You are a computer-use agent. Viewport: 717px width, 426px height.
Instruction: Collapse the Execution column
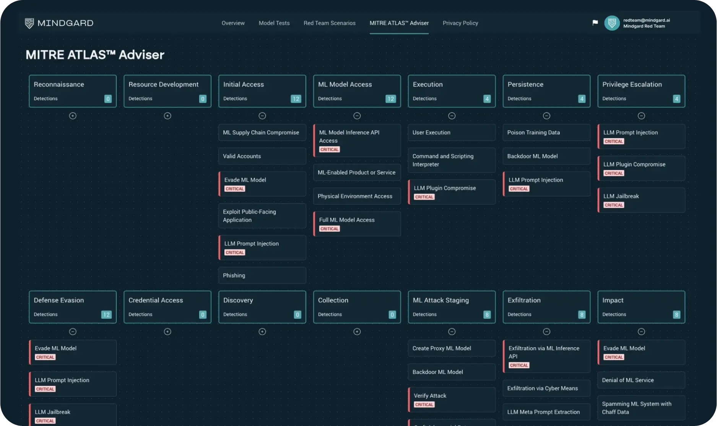coord(452,116)
